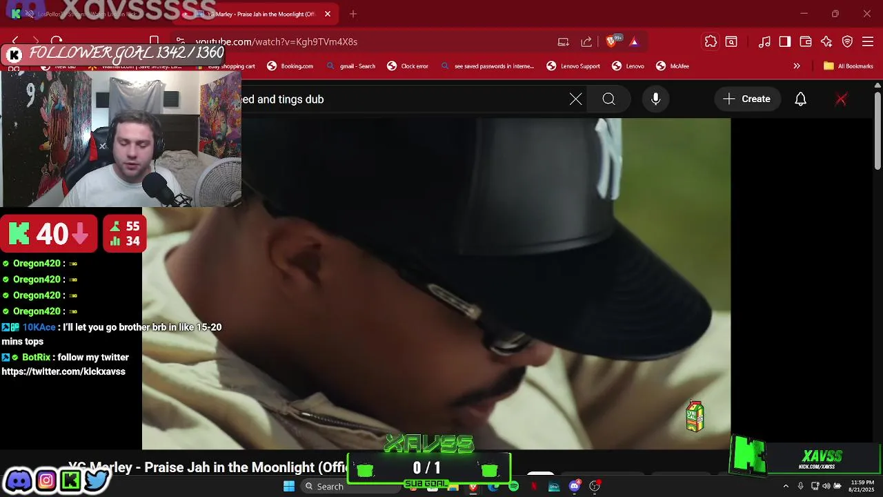Open the Brave VPN shield icon

847,41
